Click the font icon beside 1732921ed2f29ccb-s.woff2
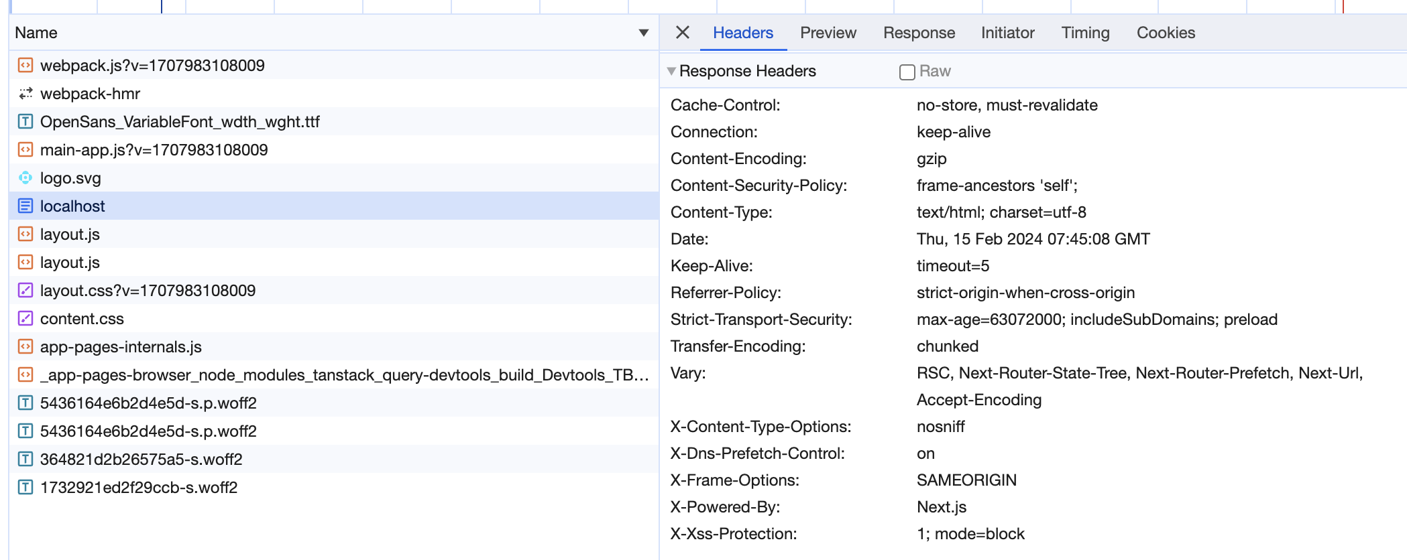Viewport: 1407px width, 560px height. 25,487
